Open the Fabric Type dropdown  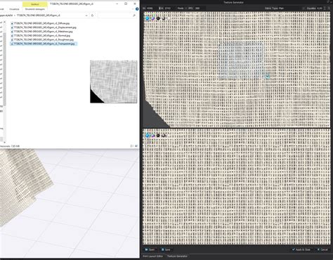pos(285,8)
